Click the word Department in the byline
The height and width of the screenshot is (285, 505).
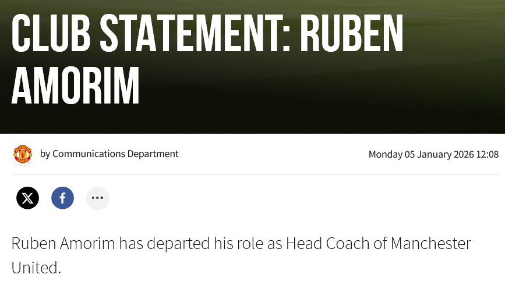click(x=153, y=154)
